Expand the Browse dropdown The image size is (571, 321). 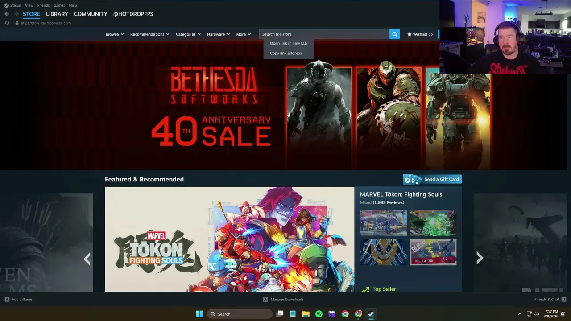[x=115, y=34]
